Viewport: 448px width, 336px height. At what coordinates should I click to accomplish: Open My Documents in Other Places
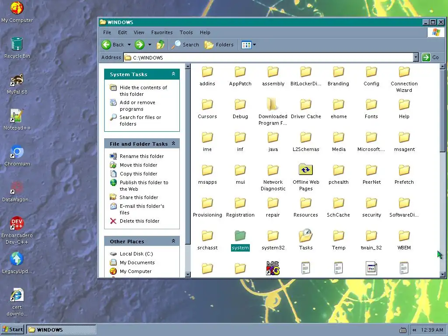(133, 262)
